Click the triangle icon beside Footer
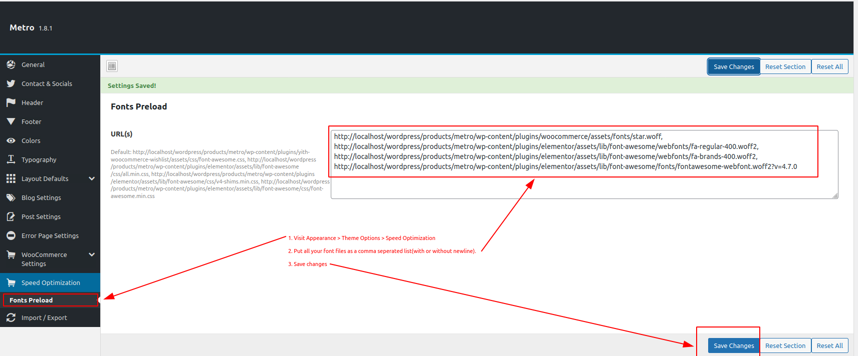Viewport: 858px width, 356px height. pos(11,121)
